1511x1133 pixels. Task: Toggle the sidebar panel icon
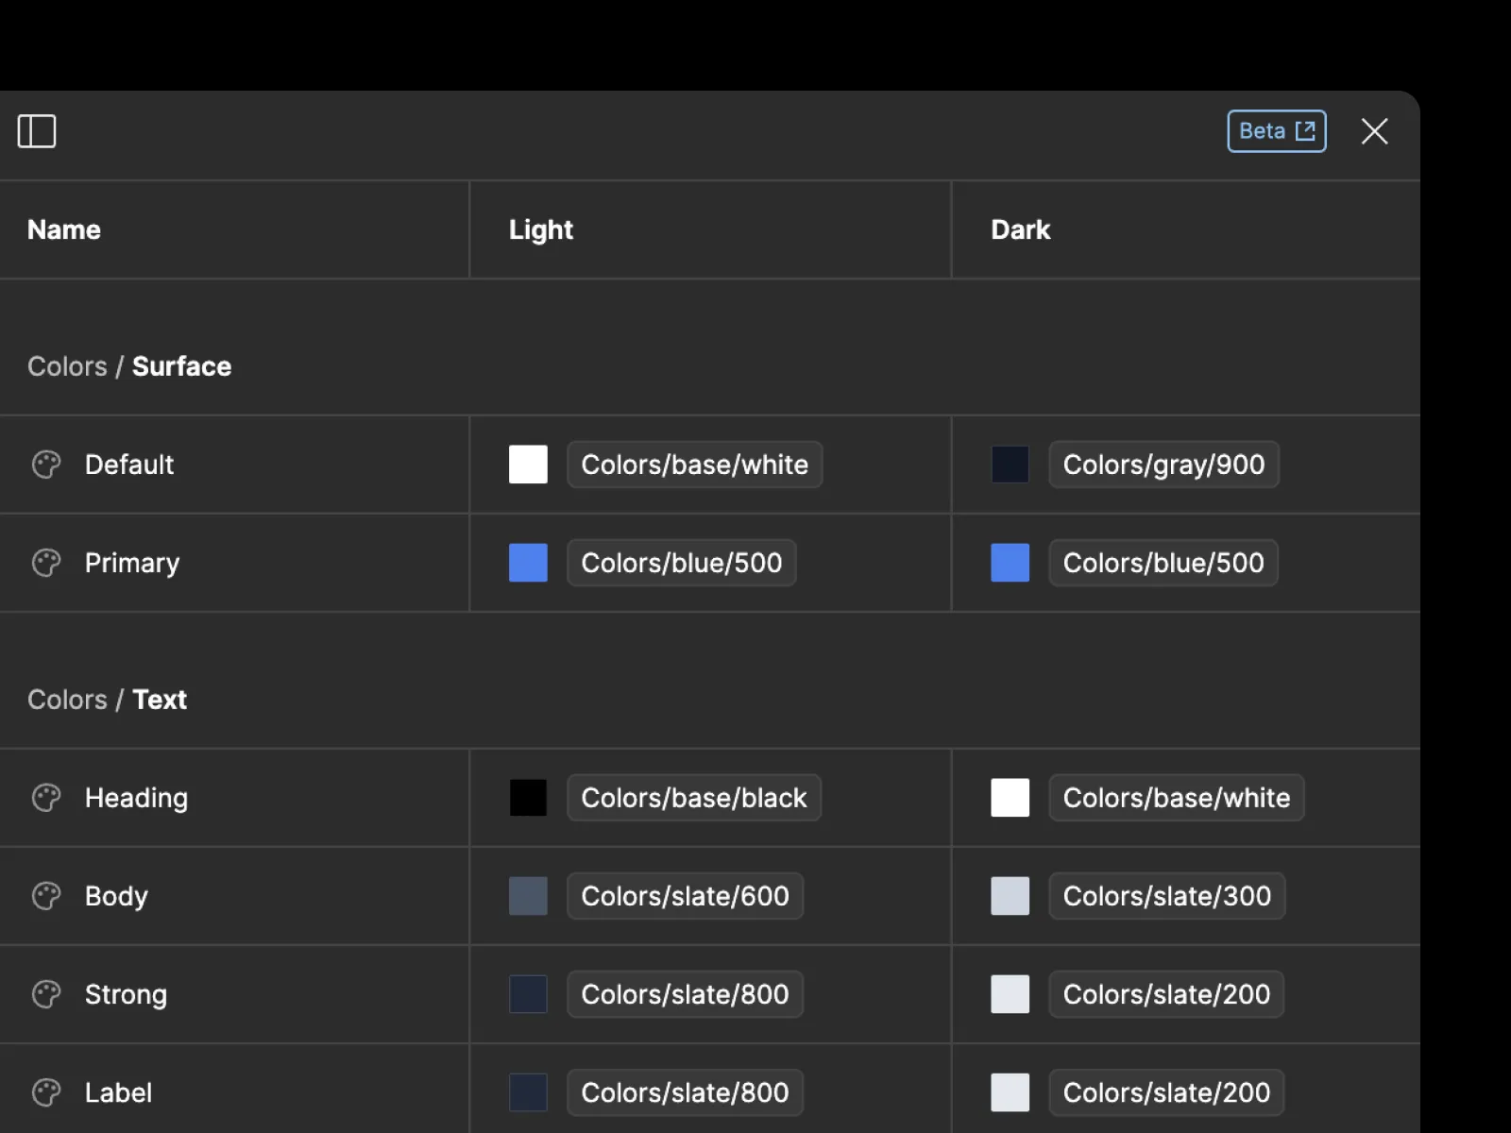[x=37, y=131]
